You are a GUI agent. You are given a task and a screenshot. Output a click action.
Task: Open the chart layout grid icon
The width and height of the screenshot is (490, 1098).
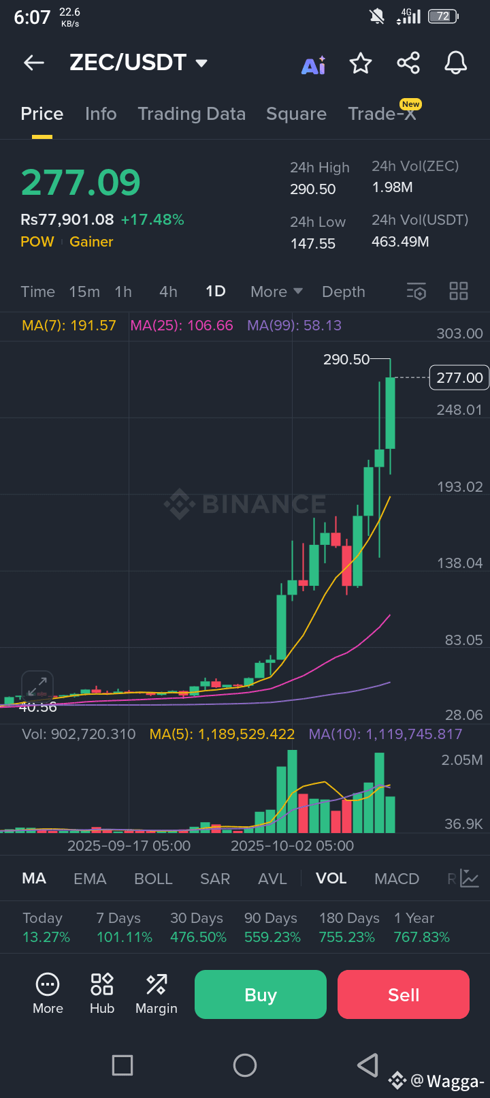pos(458,291)
